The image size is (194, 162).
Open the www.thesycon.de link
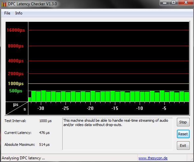click(153, 158)
